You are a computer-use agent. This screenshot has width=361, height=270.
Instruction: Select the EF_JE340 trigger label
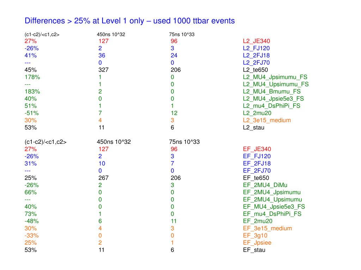(x=257, y=149)
